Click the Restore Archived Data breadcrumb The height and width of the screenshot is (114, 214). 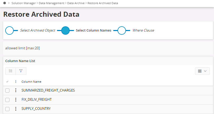(x=103, y=3)
